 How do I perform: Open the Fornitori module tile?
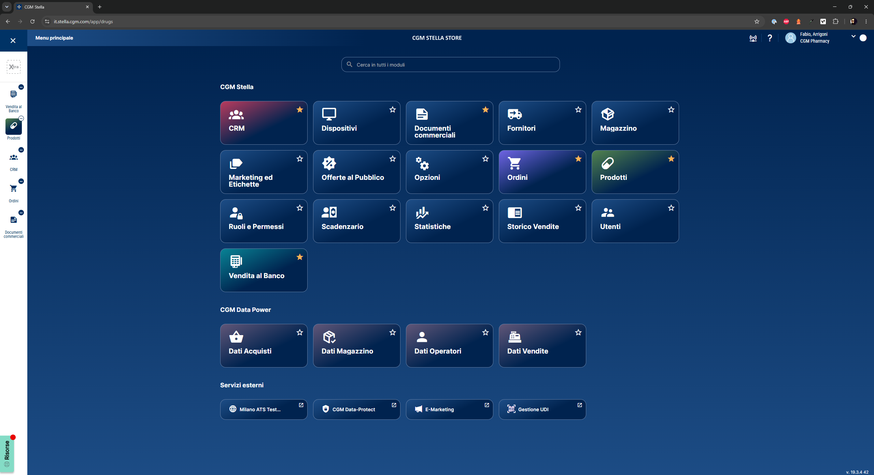(542, 123)
